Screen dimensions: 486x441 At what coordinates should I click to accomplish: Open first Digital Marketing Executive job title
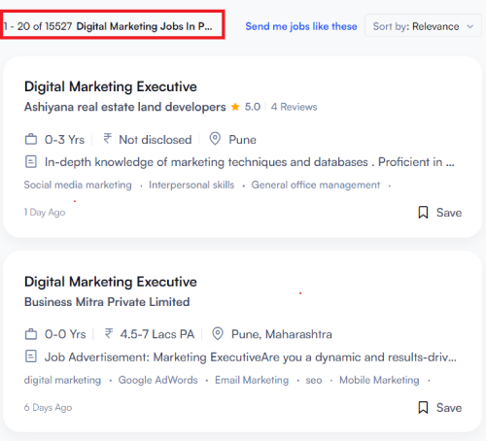coord(111,86)
